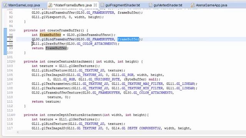Click glDrawBuffer call on line 98
Screen dimensions: 246x138
53,44
